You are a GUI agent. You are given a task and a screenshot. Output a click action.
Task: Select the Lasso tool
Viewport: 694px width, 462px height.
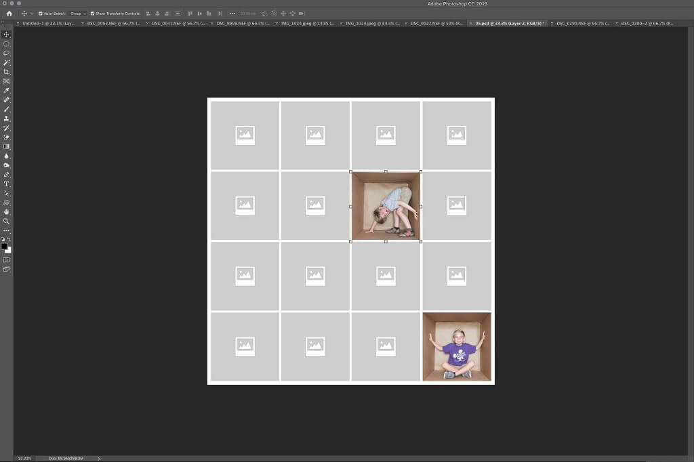pyautogui.click(x=7, y=53)
